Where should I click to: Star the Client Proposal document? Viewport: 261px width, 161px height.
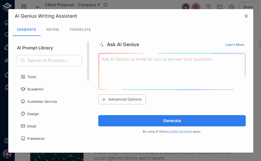105,5
